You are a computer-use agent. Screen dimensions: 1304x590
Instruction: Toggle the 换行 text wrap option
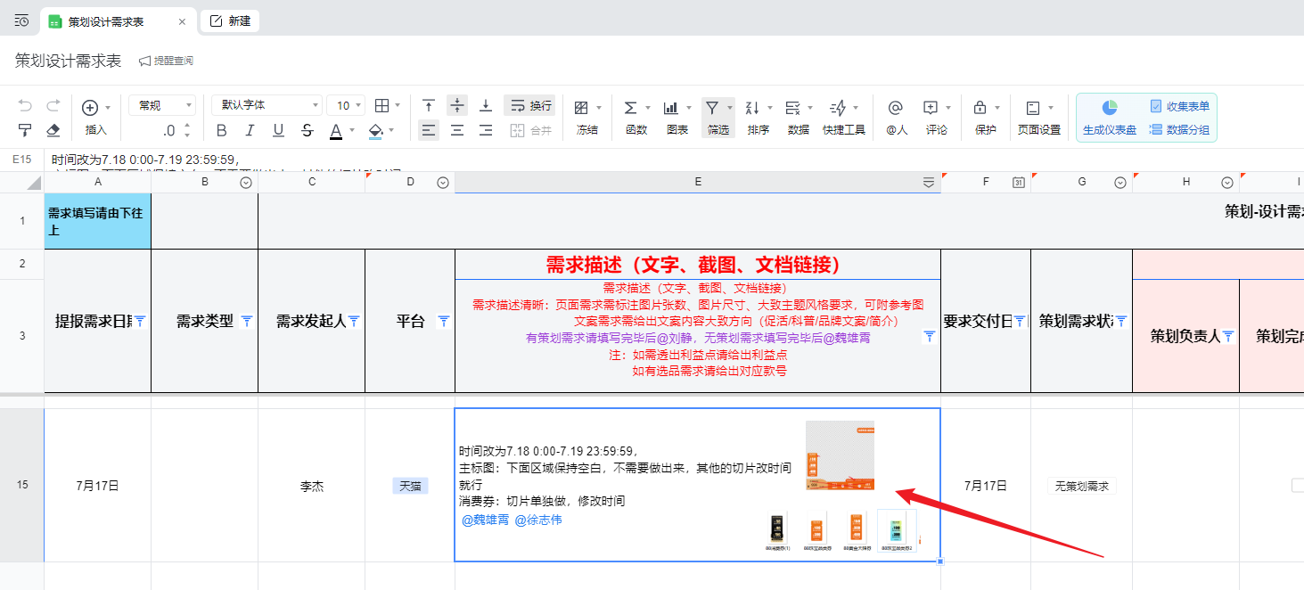click(x=529, y=106)
